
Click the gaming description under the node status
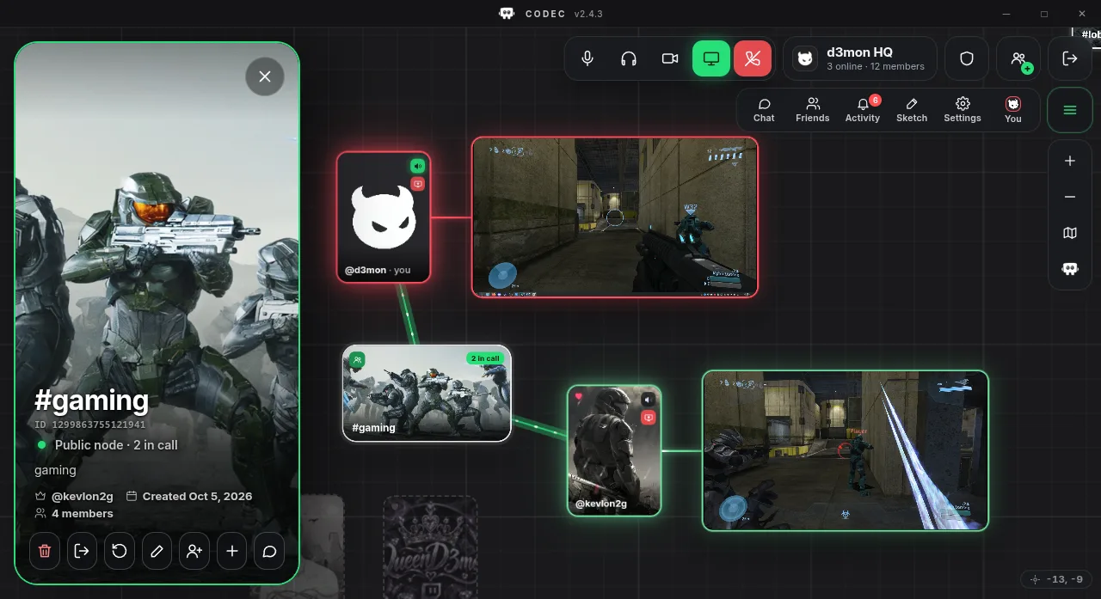[x=55, y=470]
